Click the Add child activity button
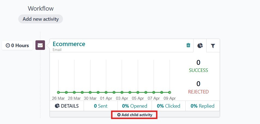 (x=135, y=115)
